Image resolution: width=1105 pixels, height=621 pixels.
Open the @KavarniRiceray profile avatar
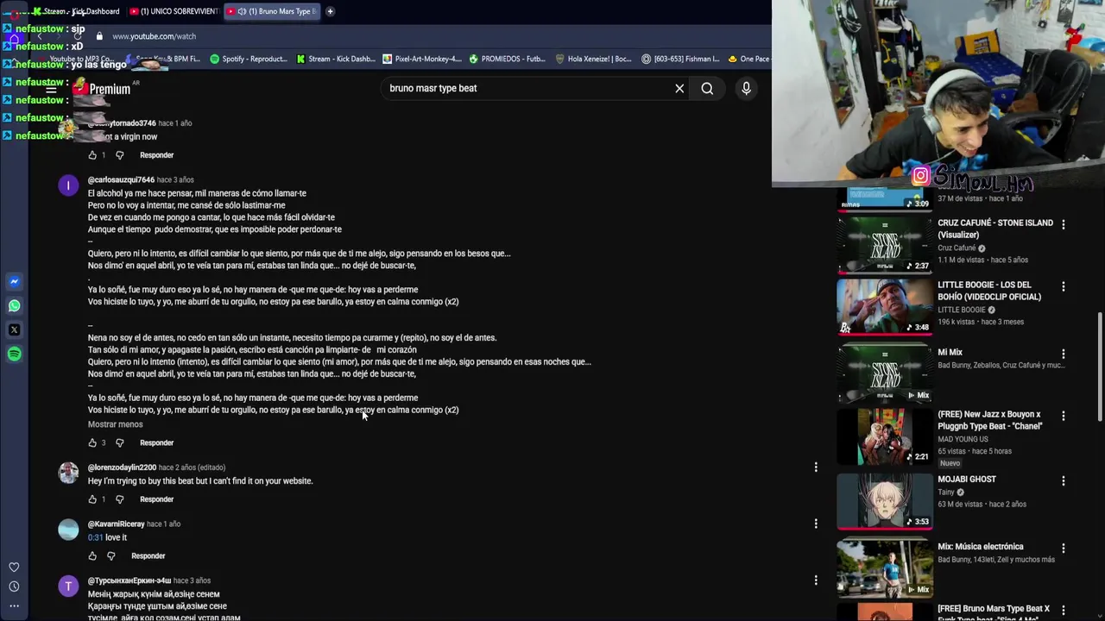click(68, 530)
